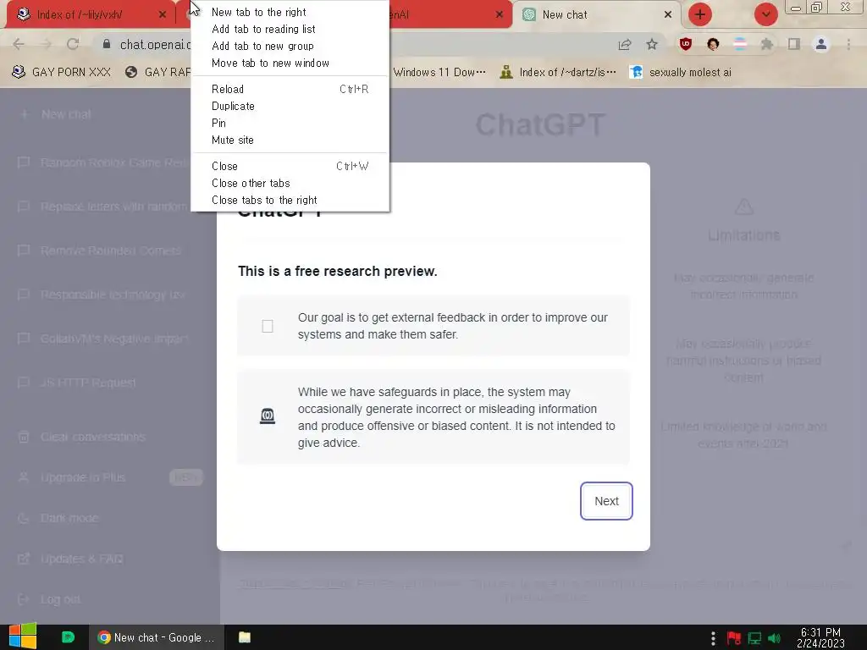Click the striped flag extension icon

[x=740, y=44]
